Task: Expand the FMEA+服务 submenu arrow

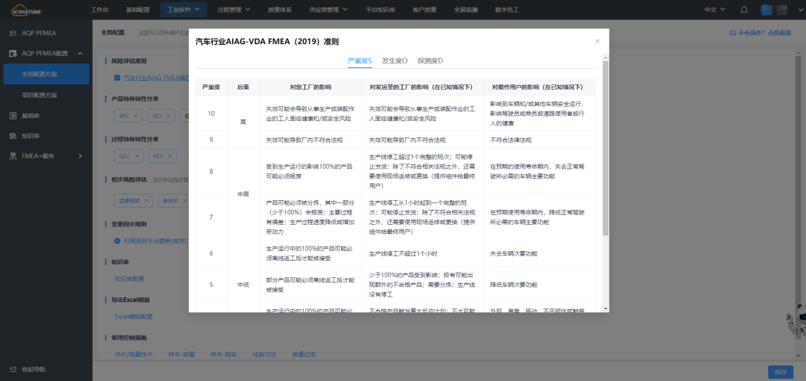Action: [x=80, y=156]
